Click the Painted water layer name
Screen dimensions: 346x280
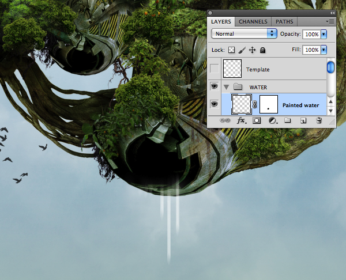click(x=301, y=105)
